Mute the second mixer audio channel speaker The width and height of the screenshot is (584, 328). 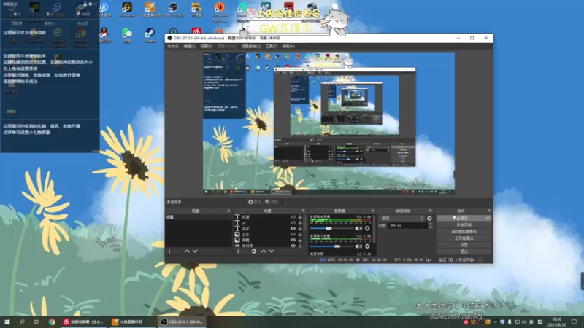358,246
